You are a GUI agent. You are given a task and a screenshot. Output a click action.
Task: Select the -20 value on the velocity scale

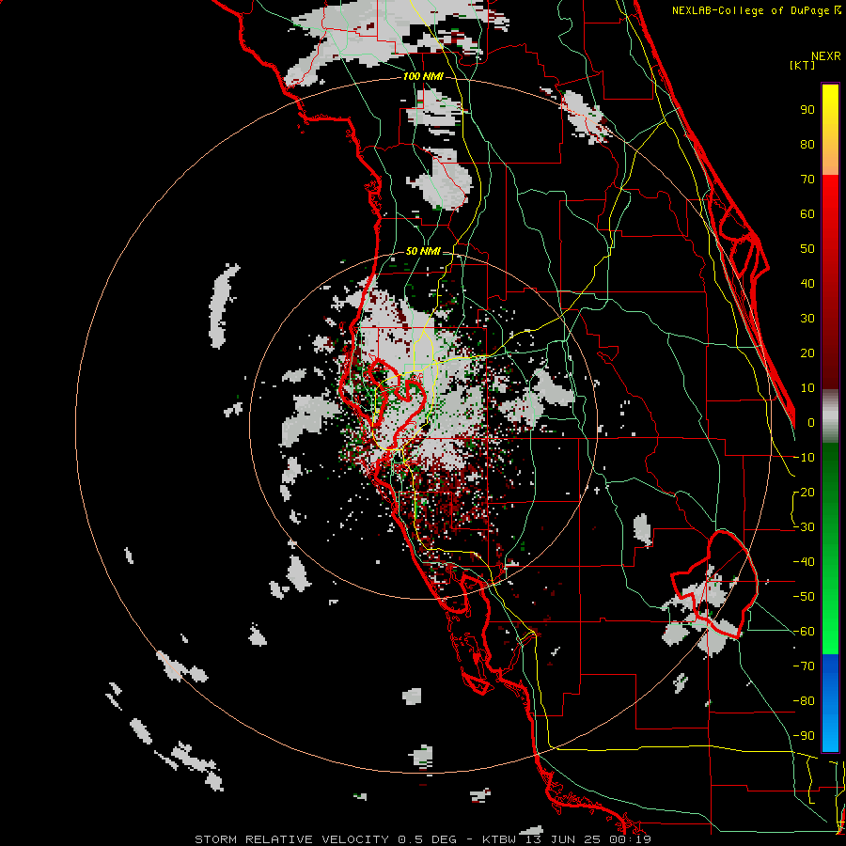click(804, 492)
